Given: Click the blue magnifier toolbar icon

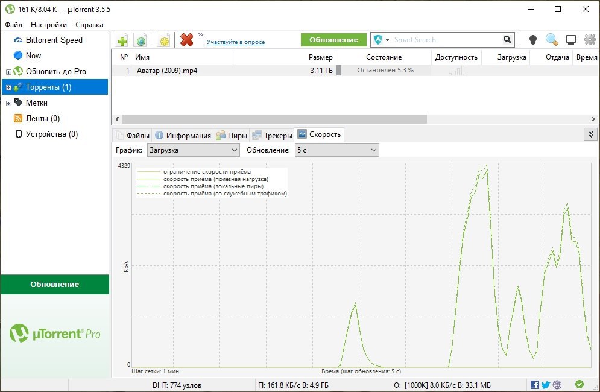Looking at the screenshot, I should click(551, 39).
